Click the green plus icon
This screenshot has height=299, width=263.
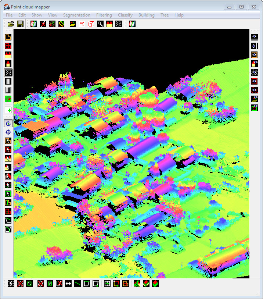8,110
